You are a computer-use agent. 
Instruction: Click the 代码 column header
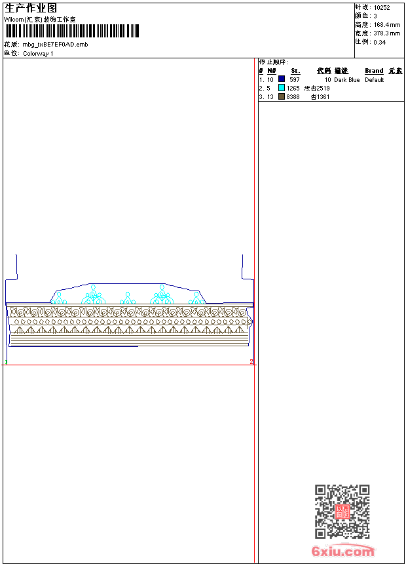coord(323,71)
